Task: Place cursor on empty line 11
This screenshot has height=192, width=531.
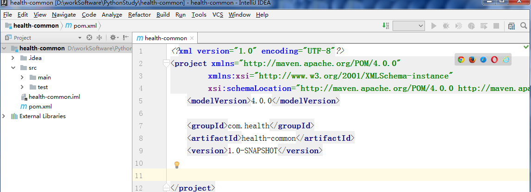Action: [349, 175]
